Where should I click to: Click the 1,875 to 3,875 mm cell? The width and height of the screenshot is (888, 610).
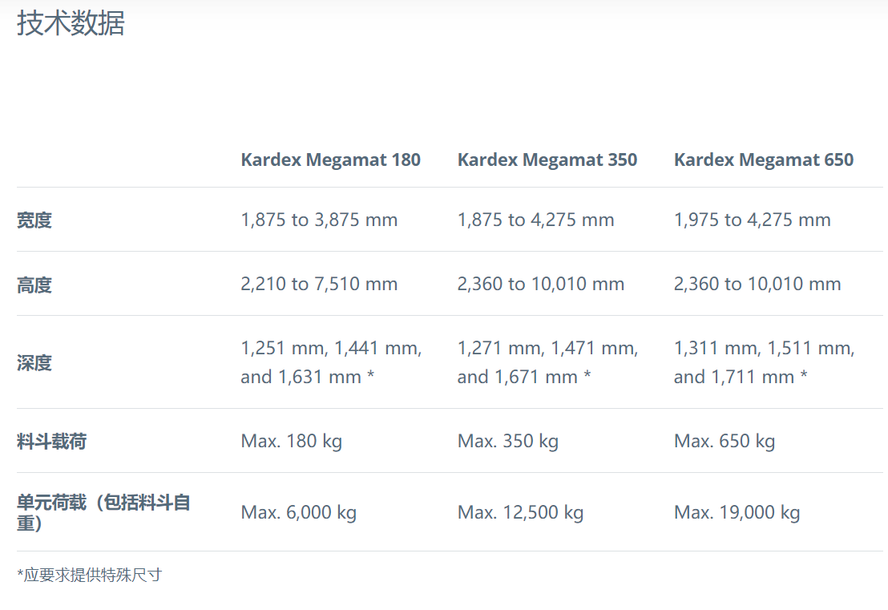(319, 220)
